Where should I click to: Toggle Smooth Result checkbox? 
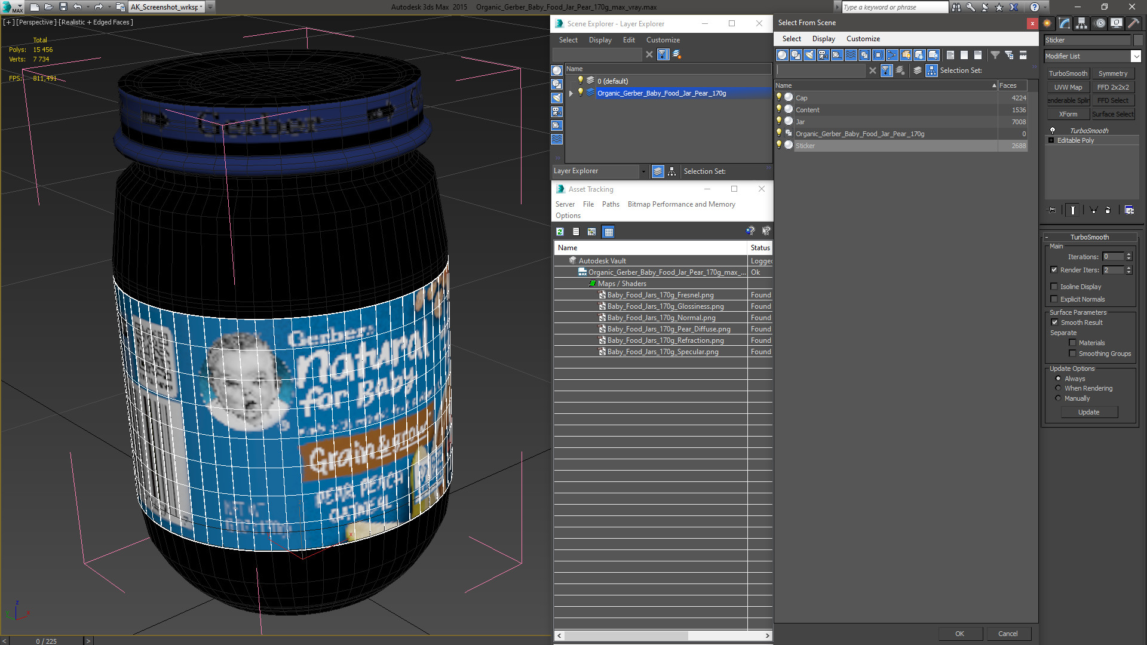[x=1055, y=322]
